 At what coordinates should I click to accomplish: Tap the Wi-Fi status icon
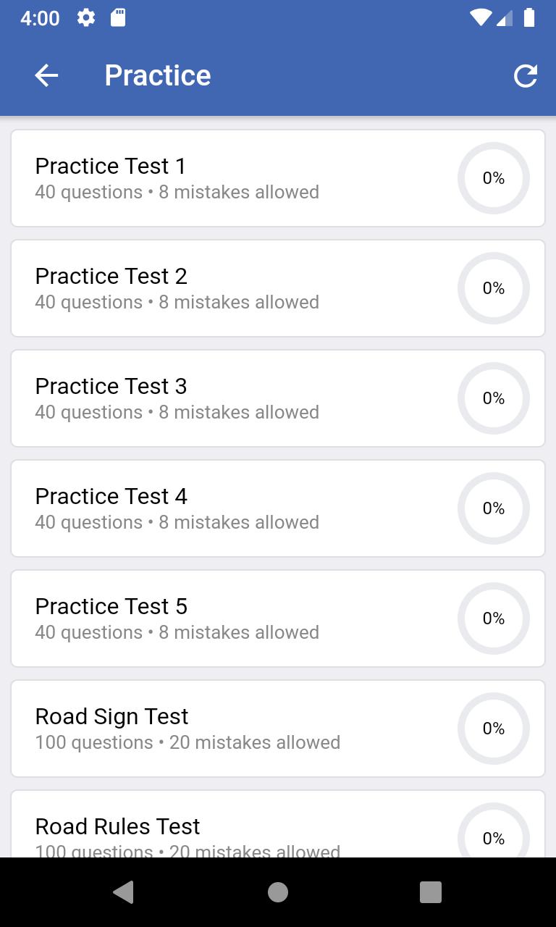(479, 18)
